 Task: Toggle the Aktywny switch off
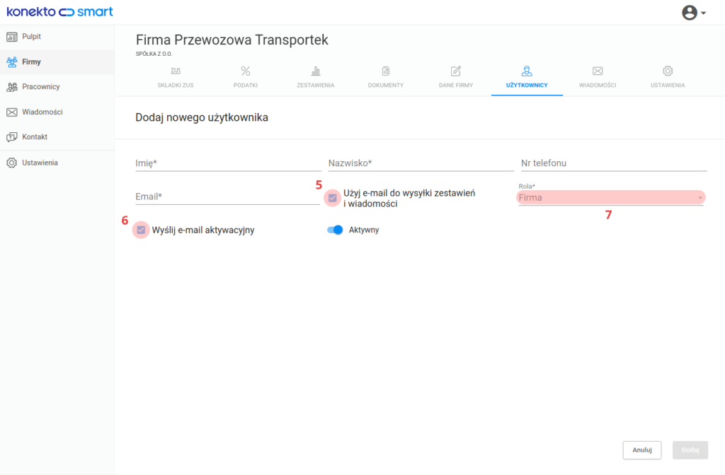(x=335, y=230)
